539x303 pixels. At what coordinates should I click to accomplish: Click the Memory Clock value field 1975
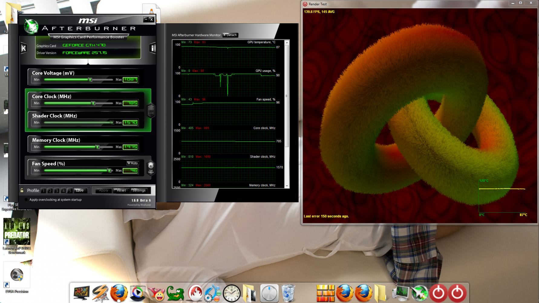[130, 147]
